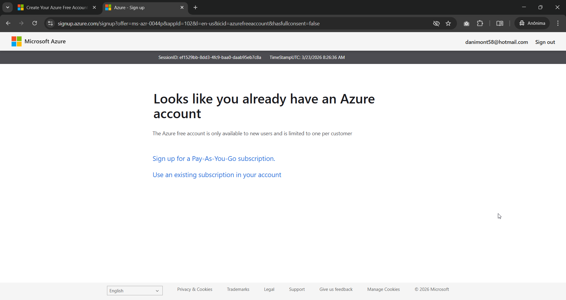Screen dimensions: 566x300
Task: Click the danimont58@hotmail.com account label
Action: click(496, 42)
